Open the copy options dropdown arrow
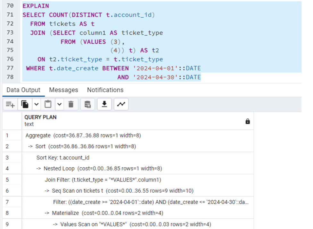This screenshot has width=313, height=229. [x=36, y=104]
